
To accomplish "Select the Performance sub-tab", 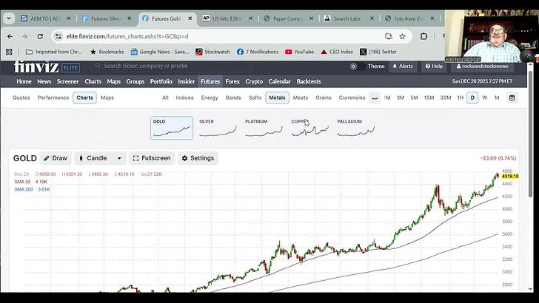I will click(53, 98).
